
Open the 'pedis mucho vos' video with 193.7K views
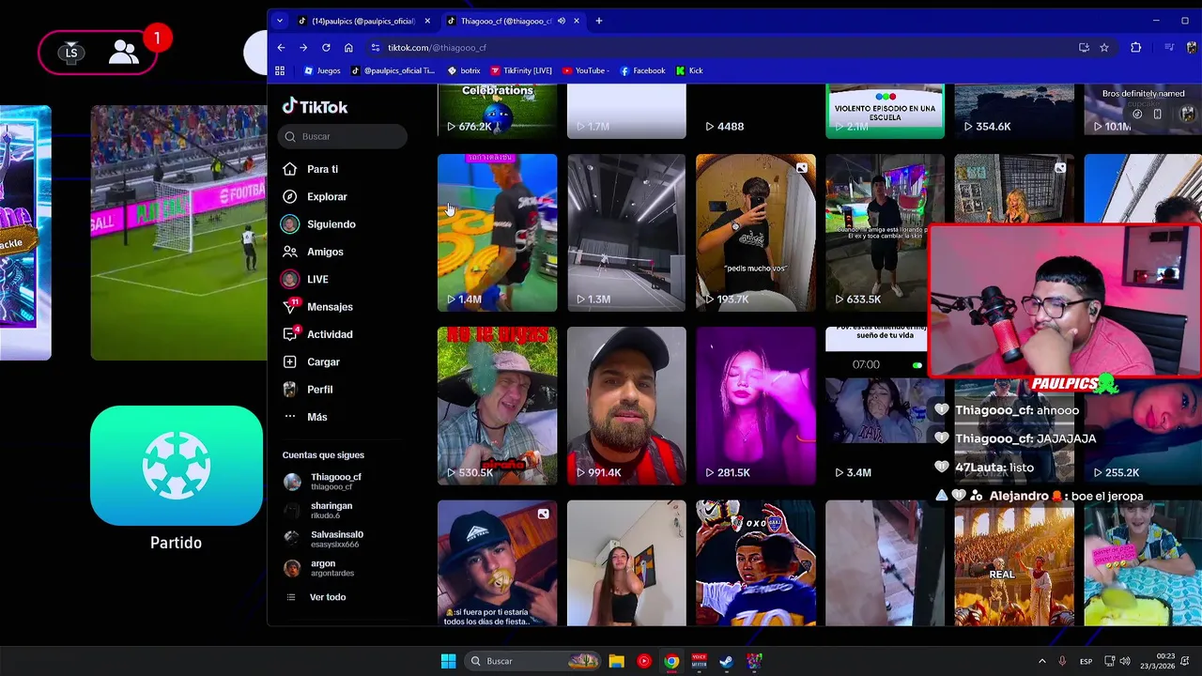tap(756, 233)
